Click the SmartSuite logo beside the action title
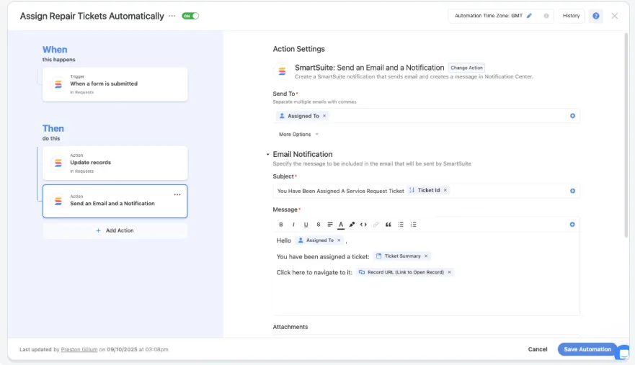The width and height of the screenshot is (635, 365). [282, 71]
